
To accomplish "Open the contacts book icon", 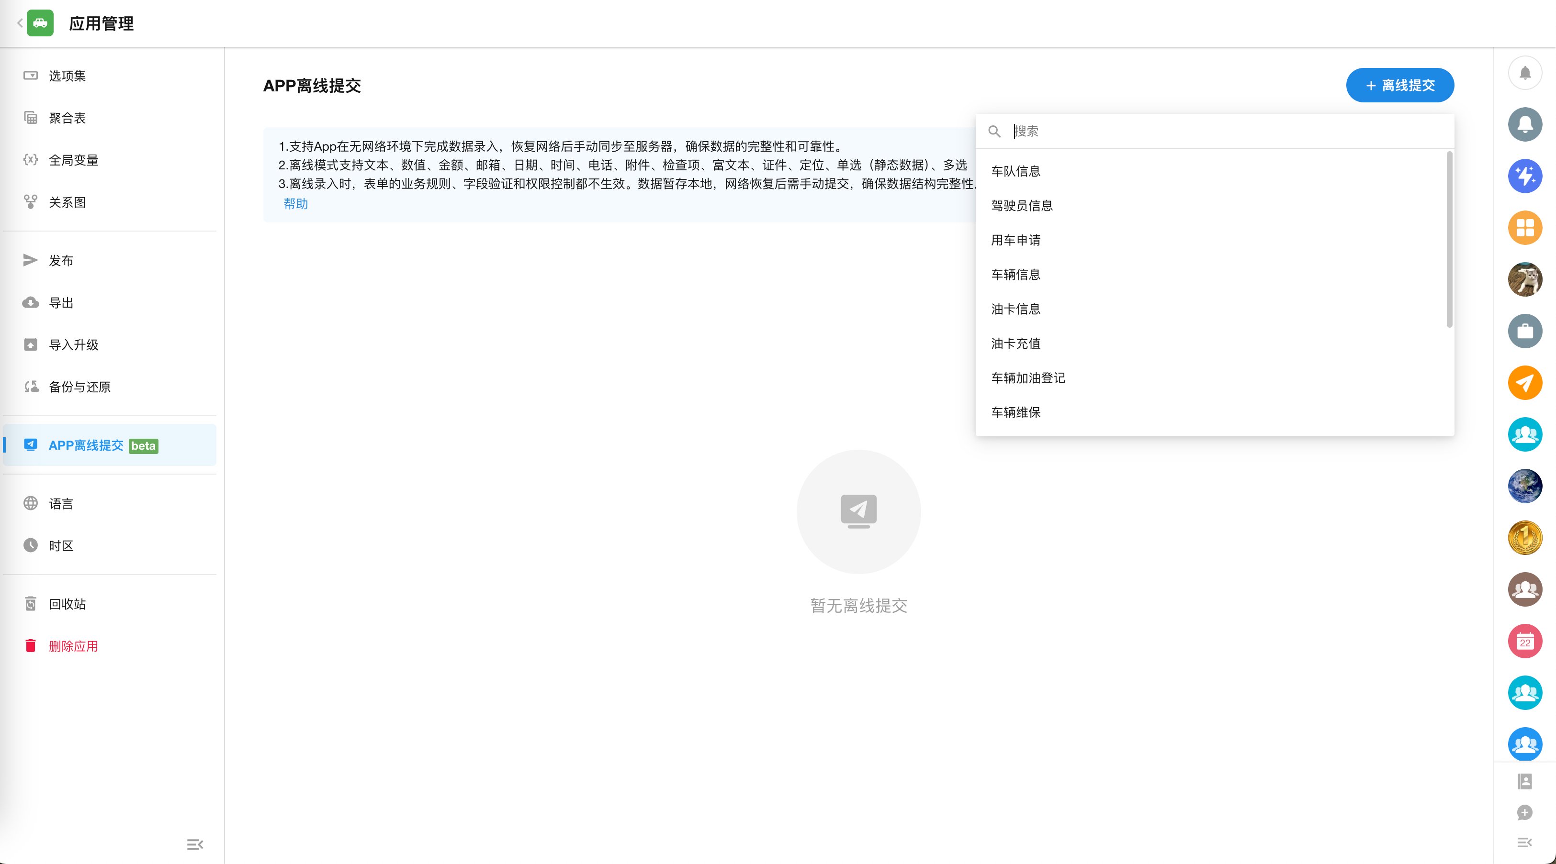I will point(1524,781).
